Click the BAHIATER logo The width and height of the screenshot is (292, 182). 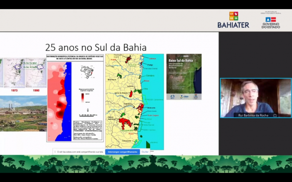pos(233,20)
